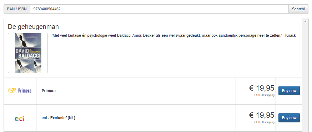Image resolution: width=312 pixels, height=132 pixels.
Task: Focus the EAN / ISBN input field
Action: coord(159,9)
